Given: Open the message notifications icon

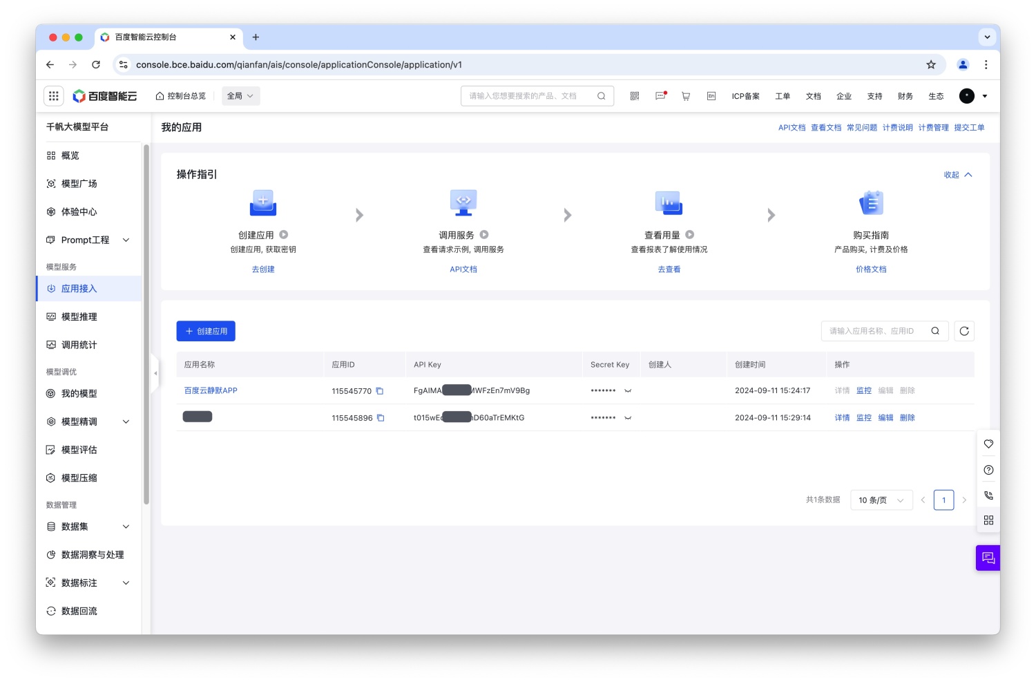Looking at the screenshot, I should 661,96.
